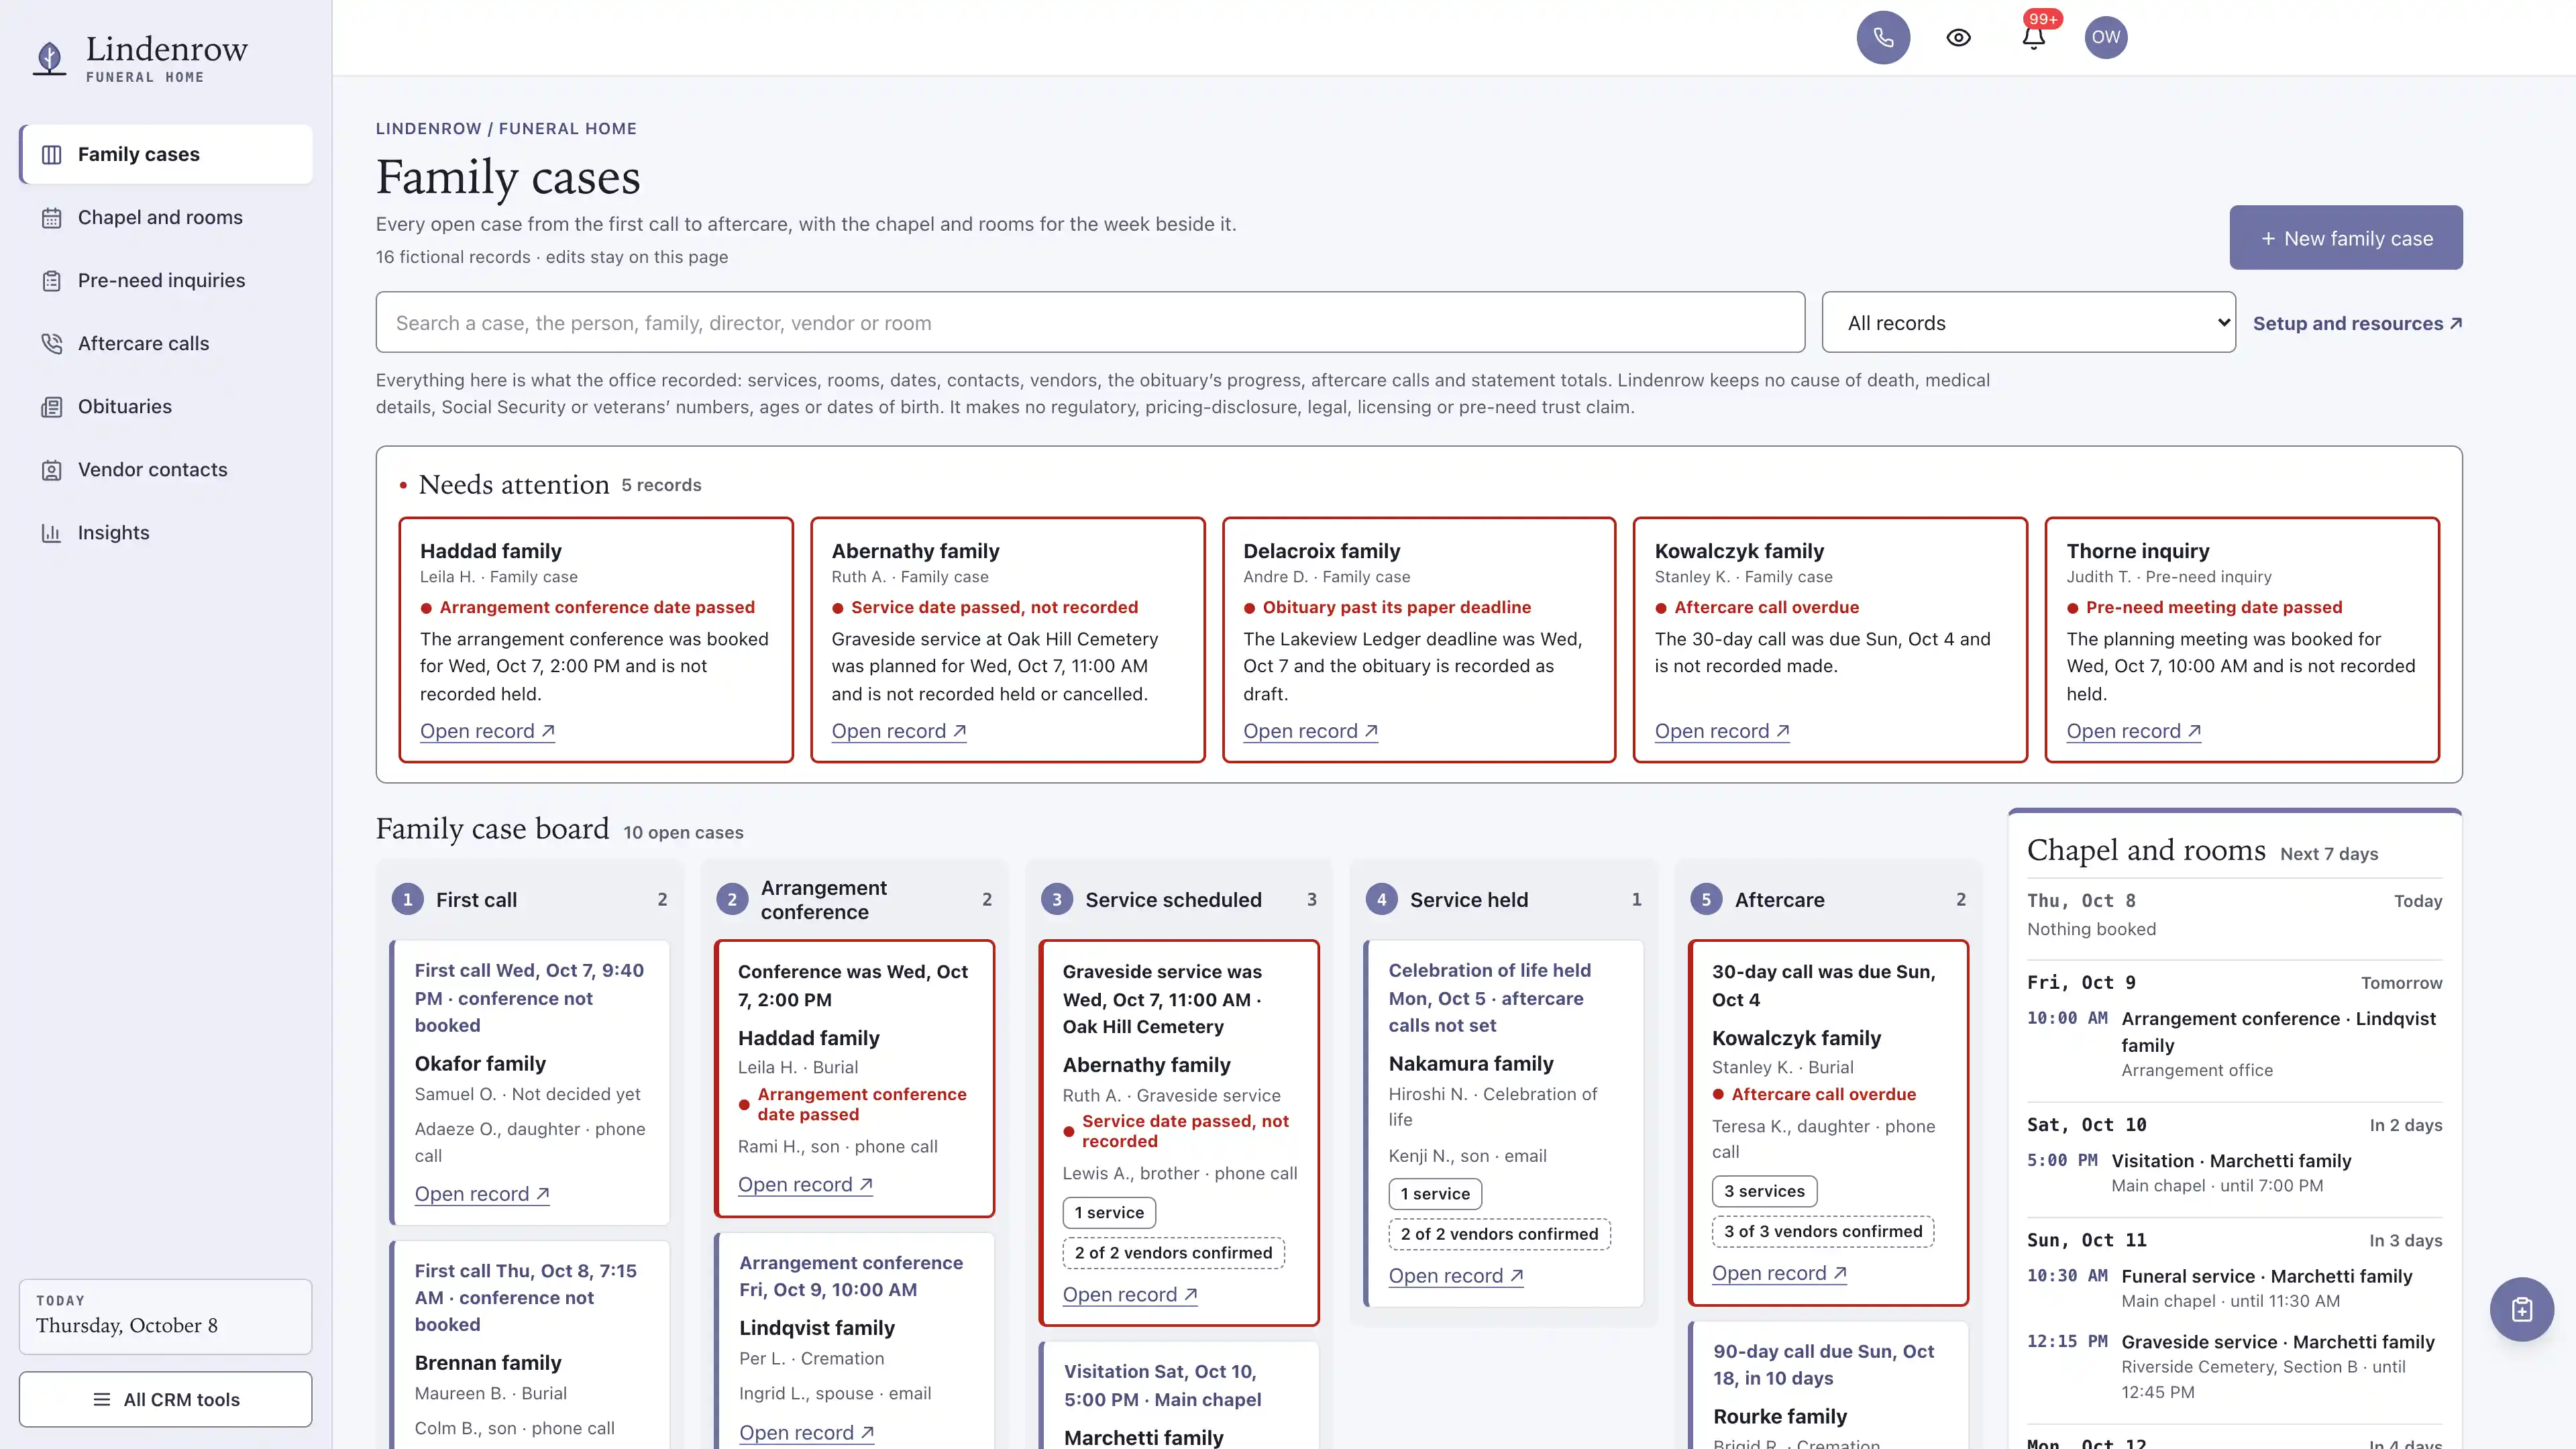Open the notifications bell
This screenshot has width=2576, height=1449.
pos(2033,37)
